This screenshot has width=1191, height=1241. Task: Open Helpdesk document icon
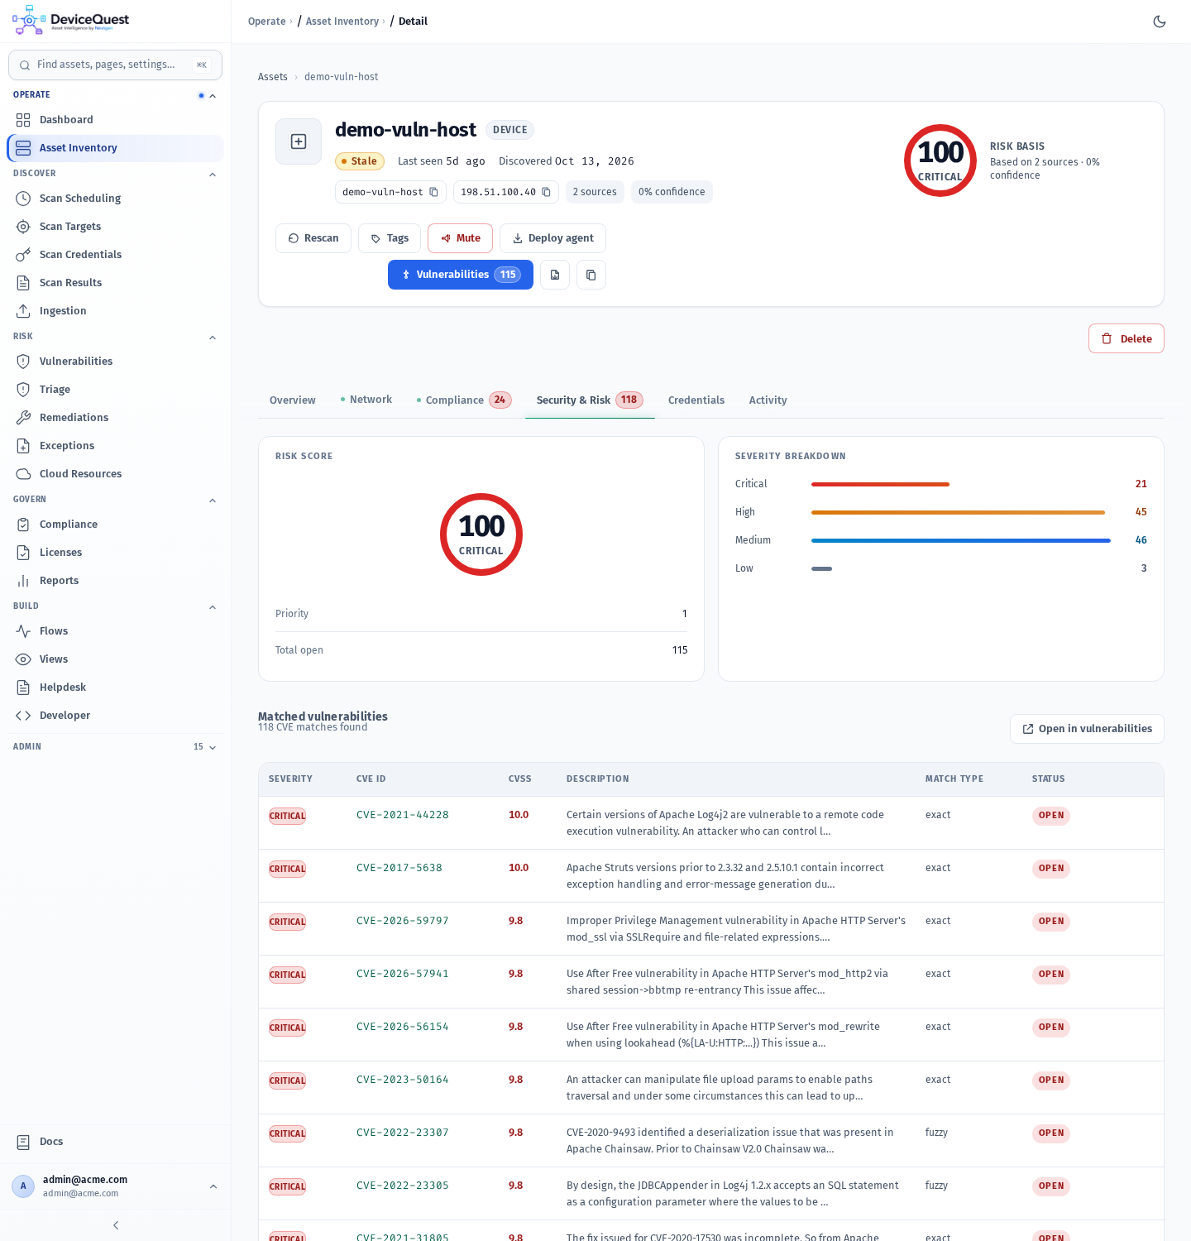(23, 688)
